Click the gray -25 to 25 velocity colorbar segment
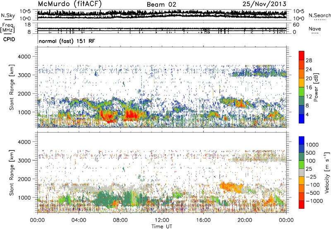 [x=302, y=172]
